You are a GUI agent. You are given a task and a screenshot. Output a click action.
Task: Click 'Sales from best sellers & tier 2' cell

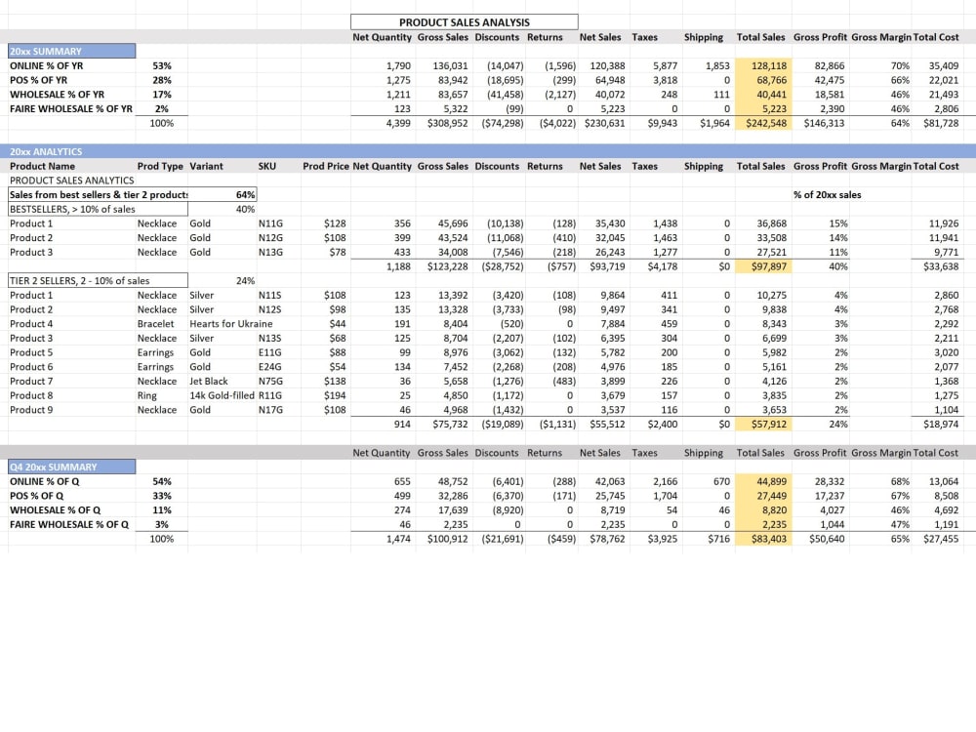tap(99, 194)
